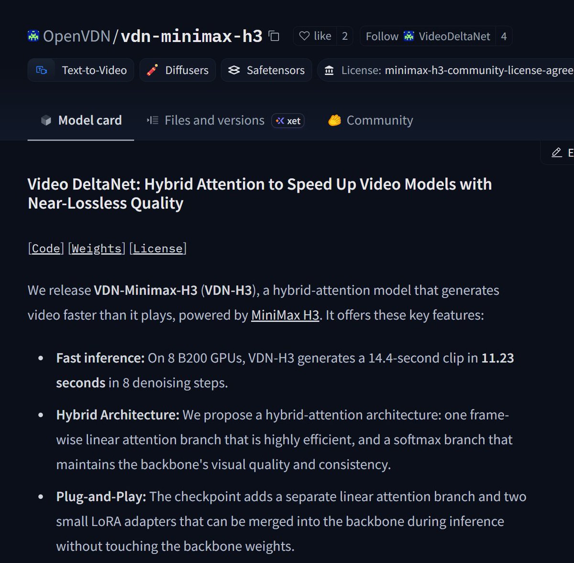Follow the VideoDeltaNet organization

428,36
